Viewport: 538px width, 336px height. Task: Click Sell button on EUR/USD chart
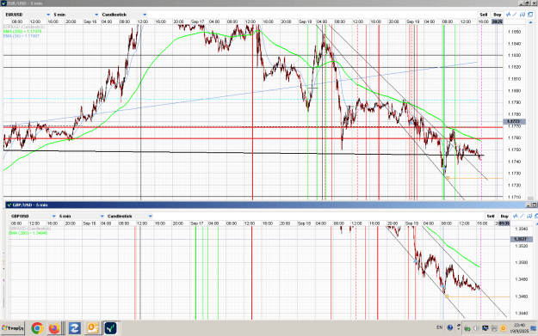484,15
